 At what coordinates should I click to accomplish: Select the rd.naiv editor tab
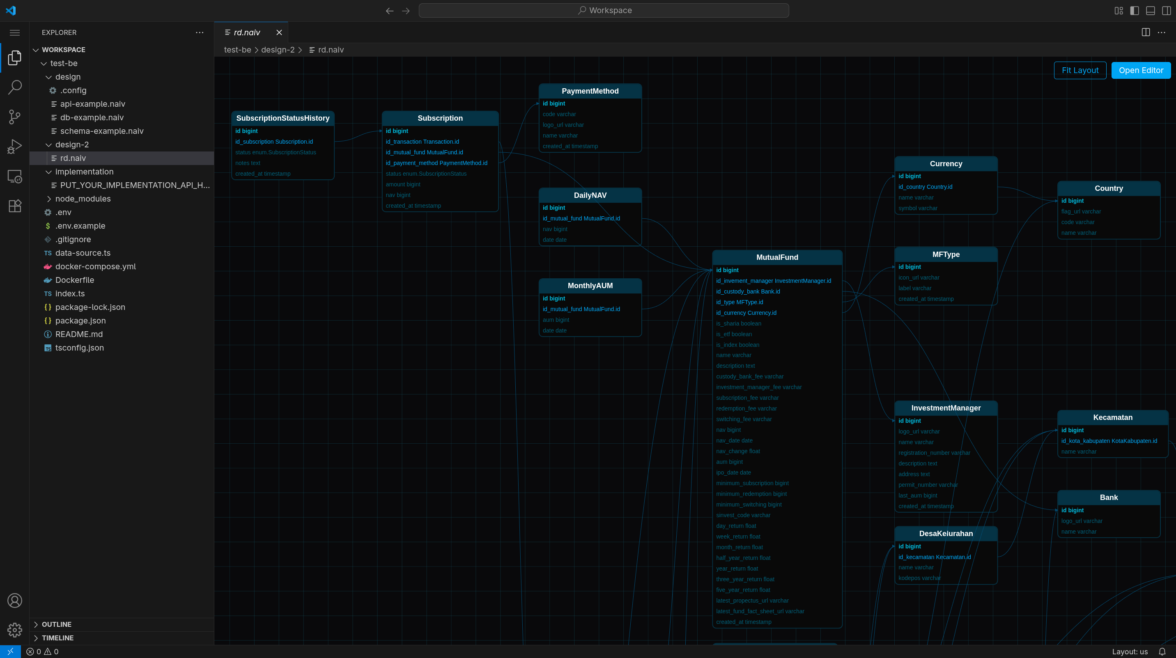click(x=246, y=32)
